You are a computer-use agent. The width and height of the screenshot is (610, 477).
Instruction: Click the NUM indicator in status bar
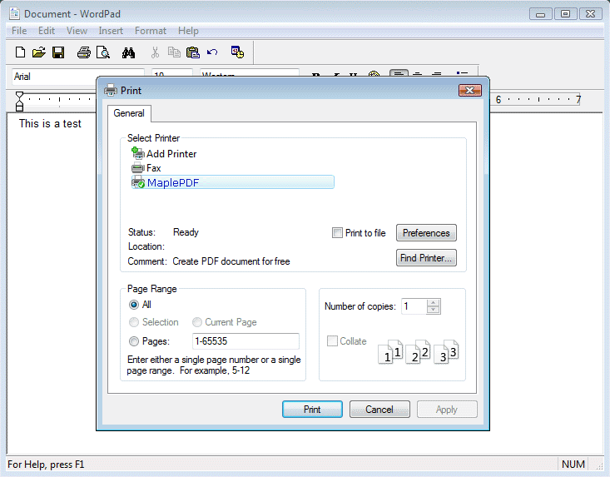click(573, 465)
